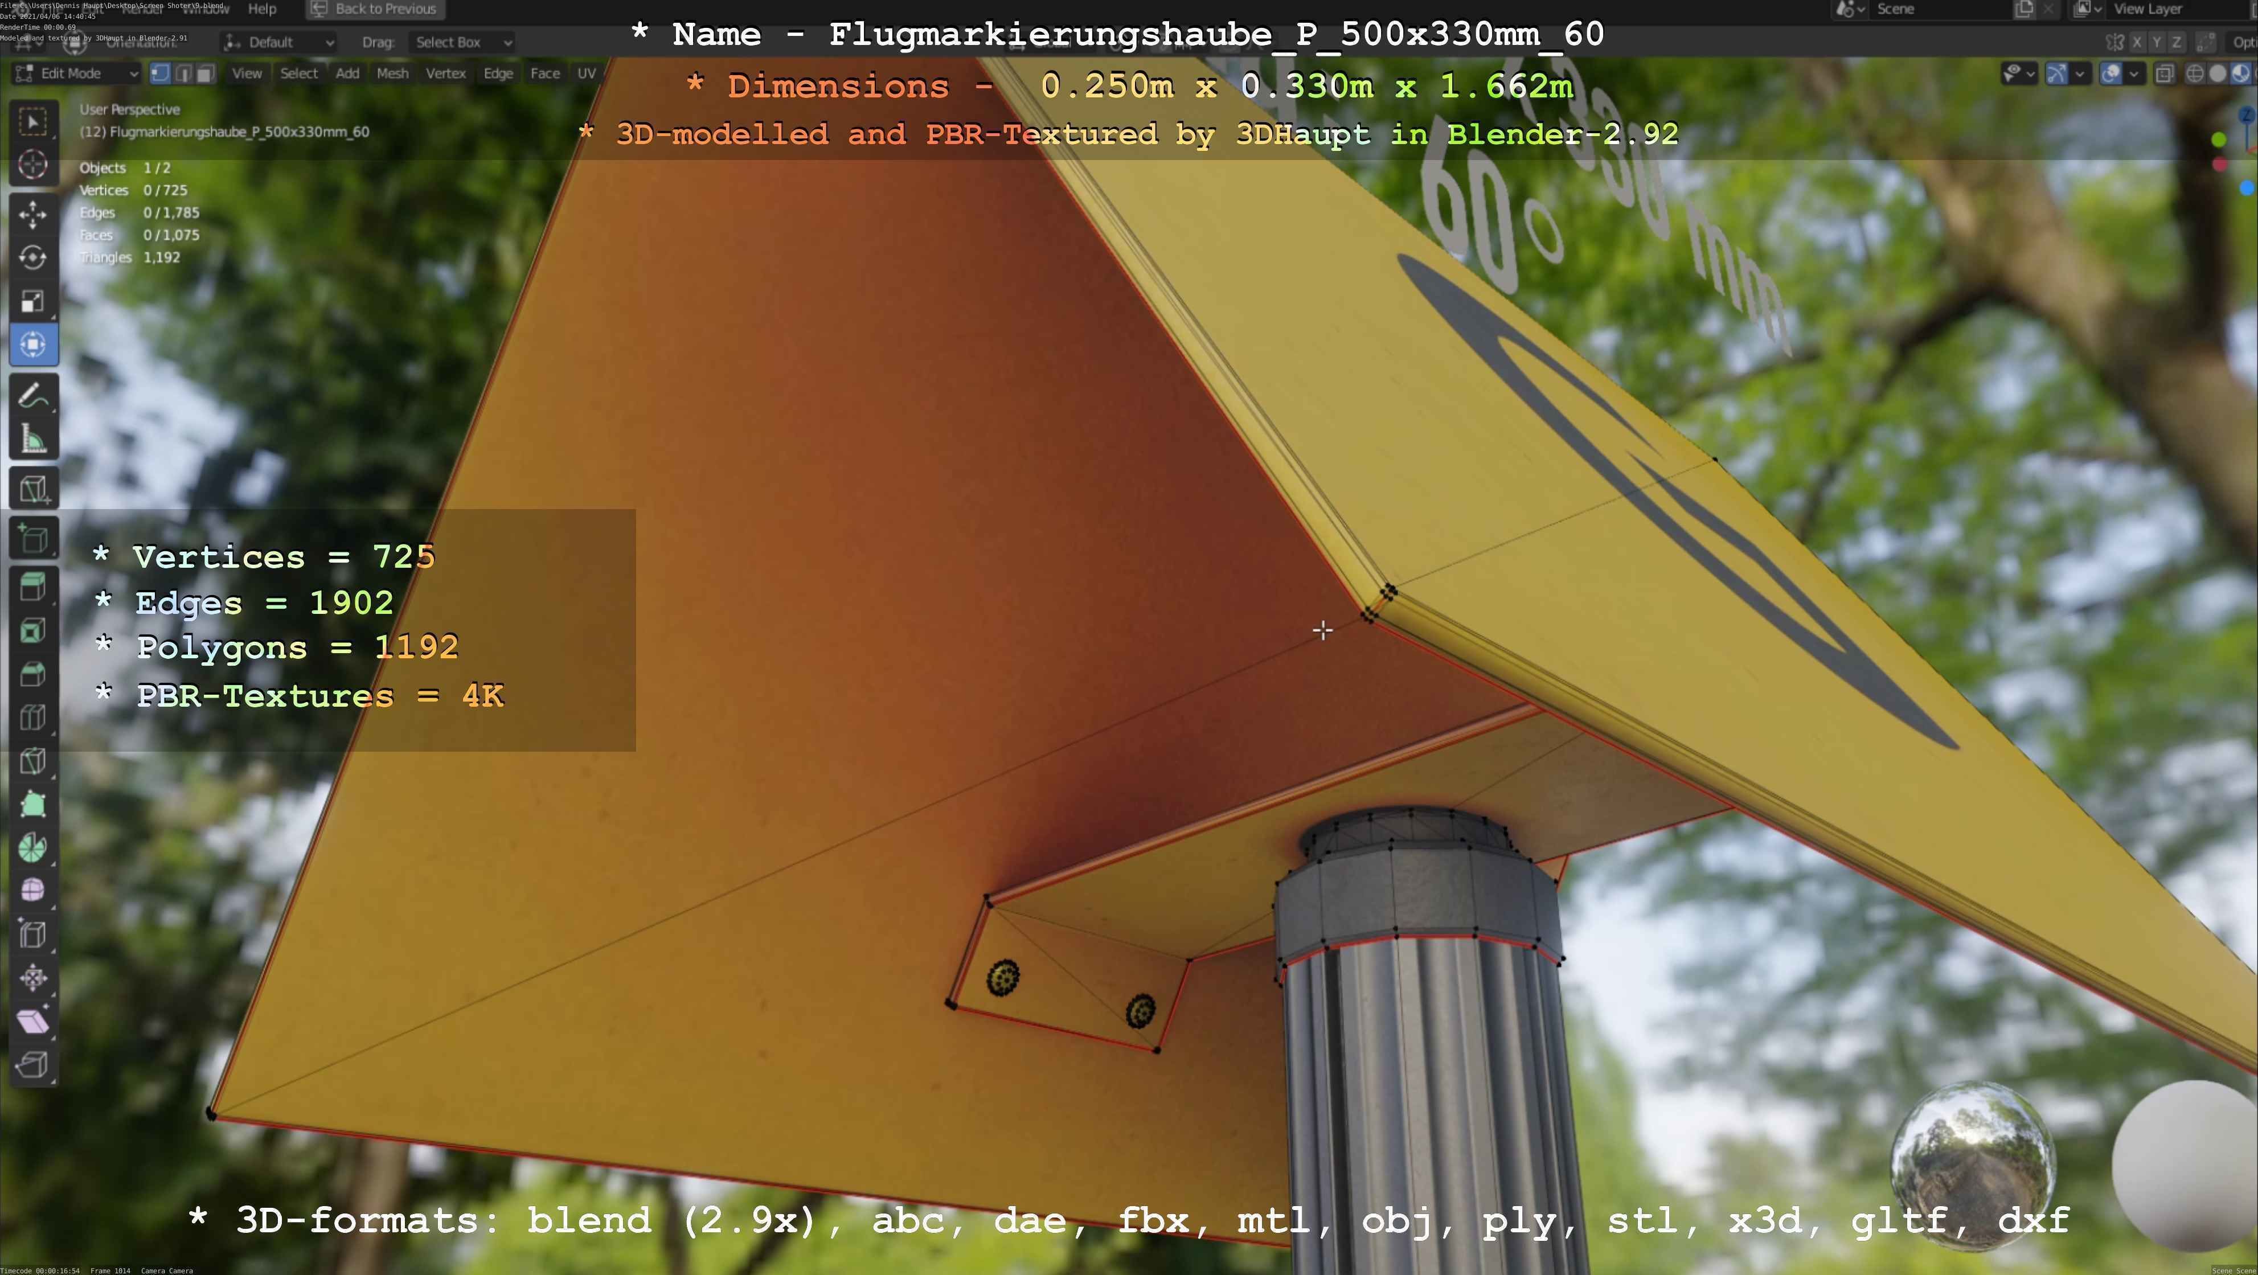2258x1275 pixels.
Task: Open the Select menu
Action: coord(299,73)
